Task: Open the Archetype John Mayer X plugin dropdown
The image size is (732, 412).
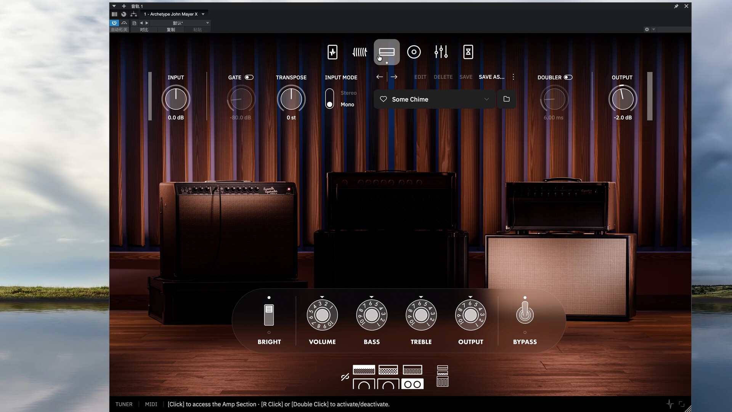Action: click(x=203, y=14)
